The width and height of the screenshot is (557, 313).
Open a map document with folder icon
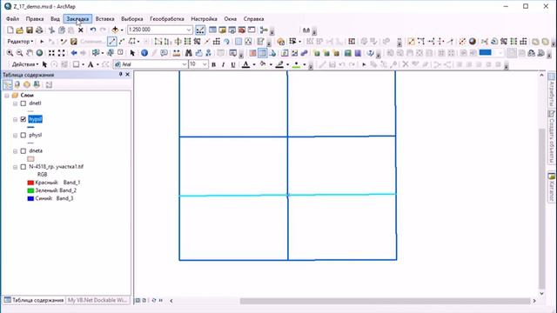point(20,30)
